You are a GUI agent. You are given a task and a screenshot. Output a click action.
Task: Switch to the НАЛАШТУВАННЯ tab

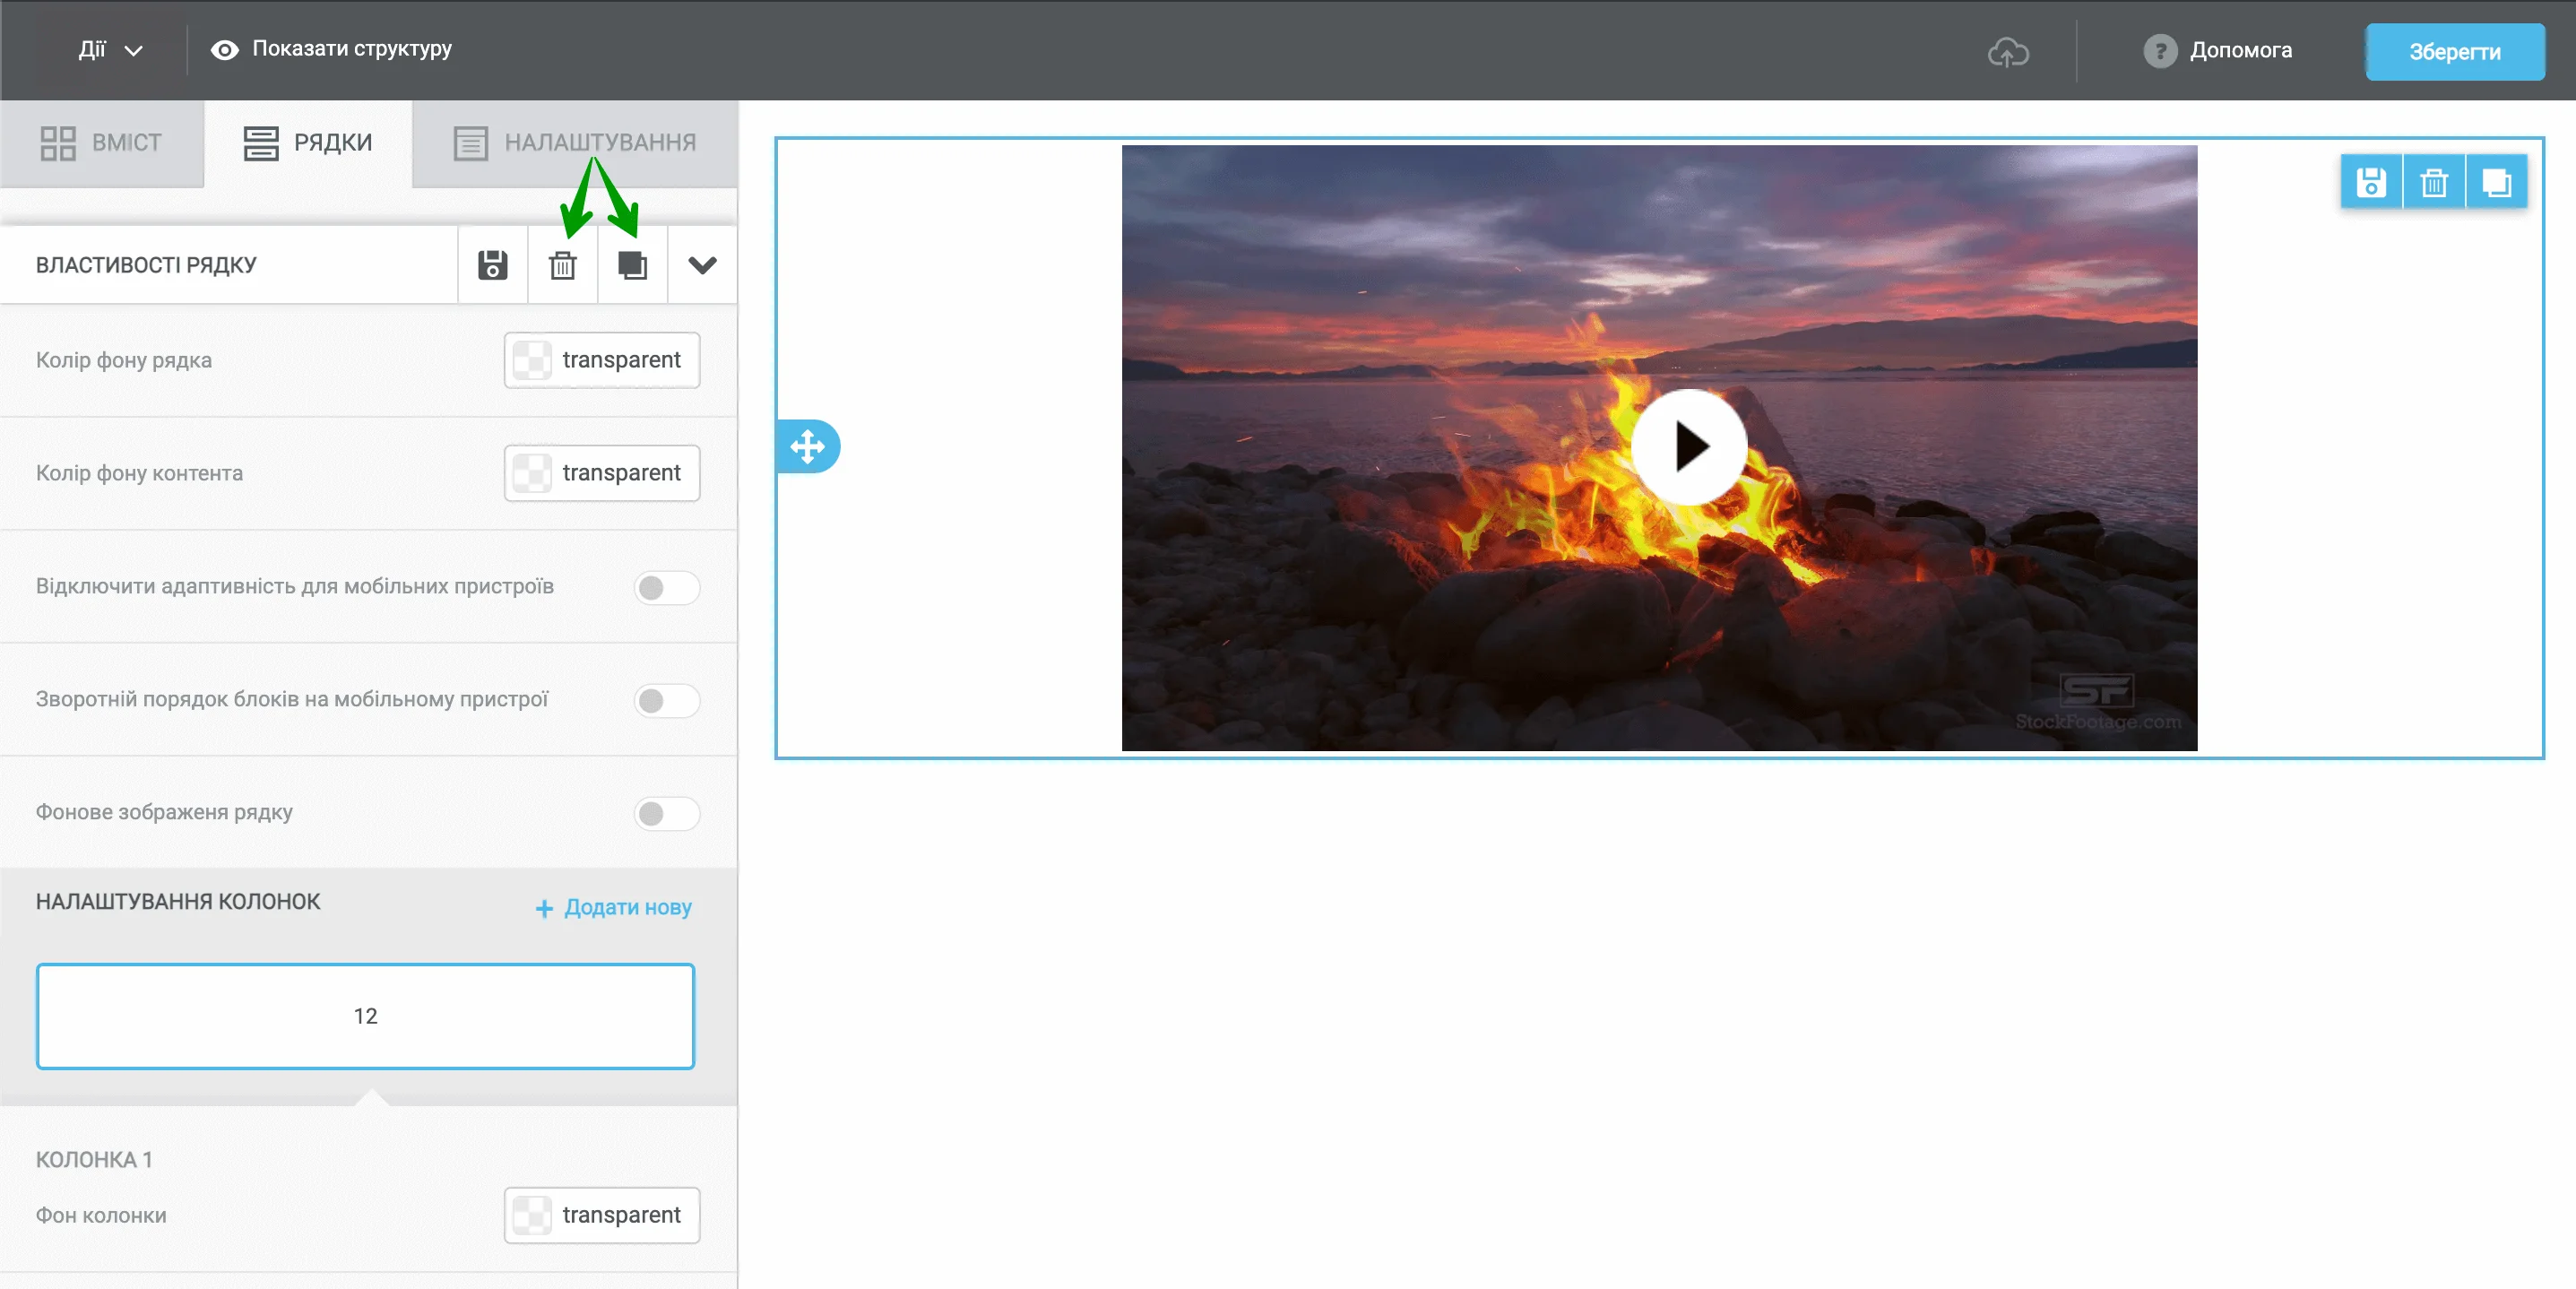[575, 143]
